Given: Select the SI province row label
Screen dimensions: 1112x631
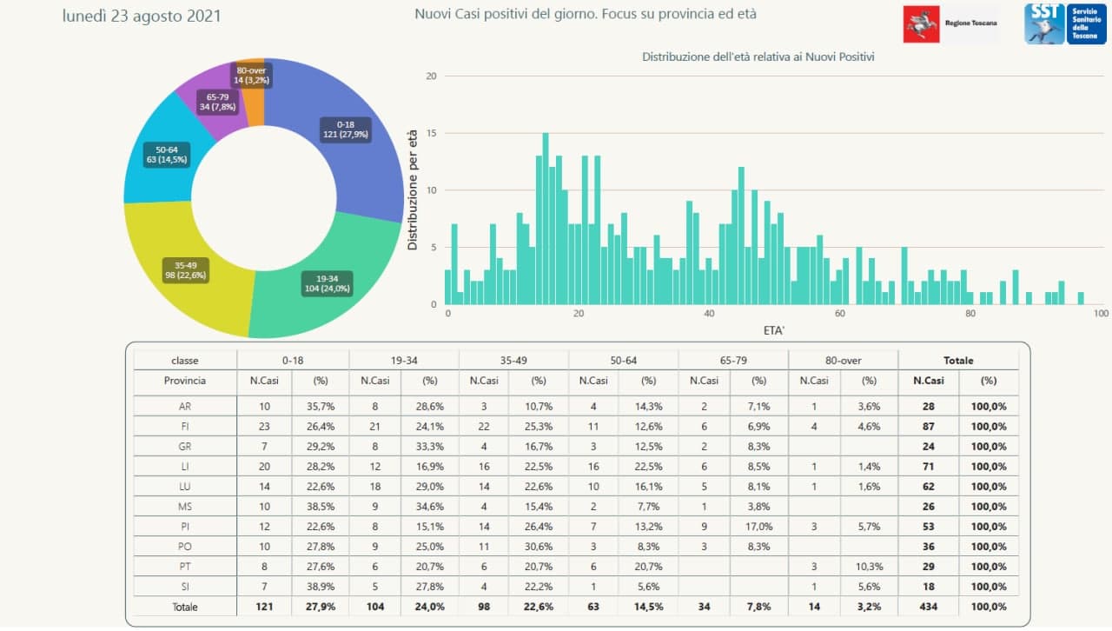Looking at the screenshot, I should [184, 587].
